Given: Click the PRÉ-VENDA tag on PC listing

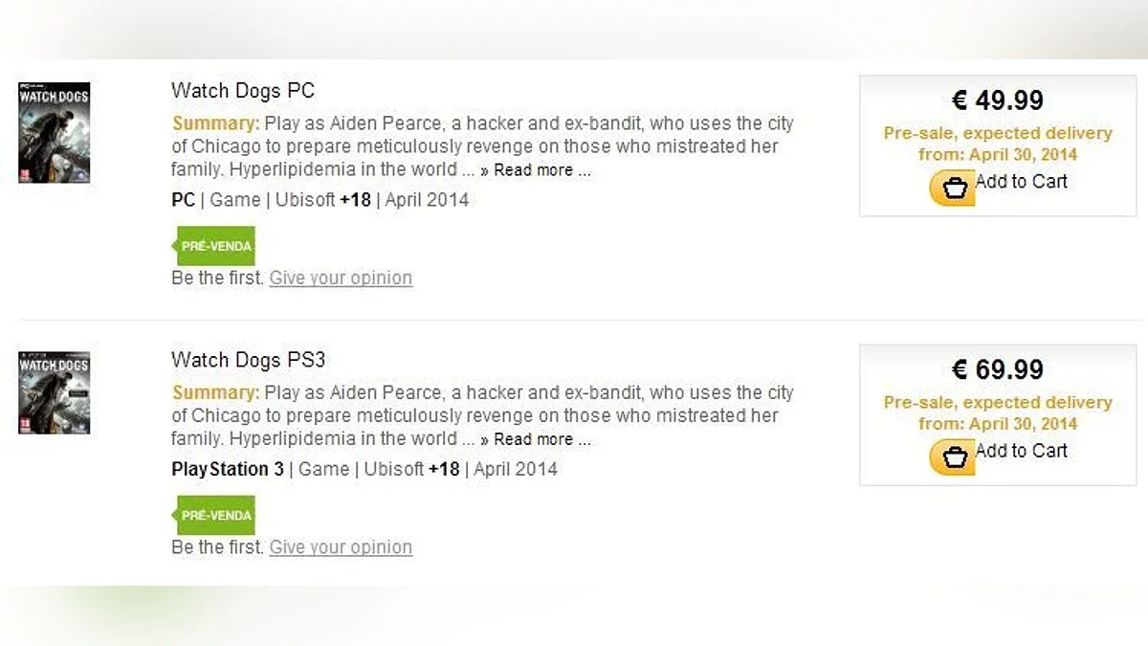Looking at the screenshot, I should coord(216,246).
